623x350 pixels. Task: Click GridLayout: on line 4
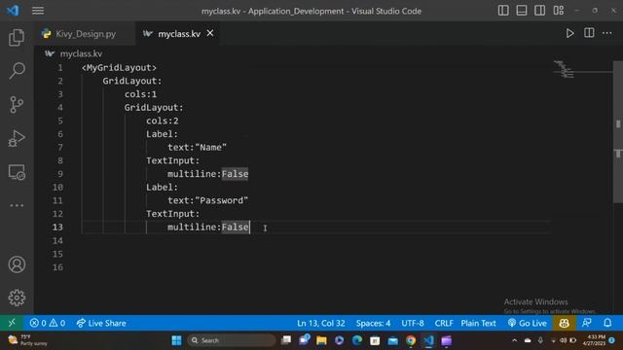(x=154, y=108)
